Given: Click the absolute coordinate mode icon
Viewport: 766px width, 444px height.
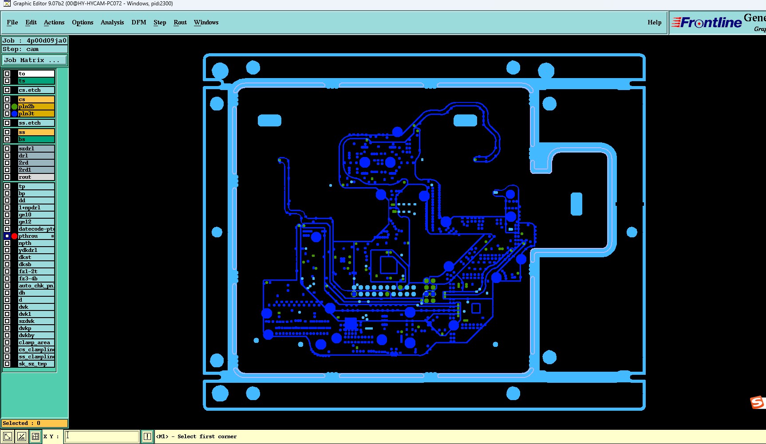Looking at the screenshot, I should 8,436.
